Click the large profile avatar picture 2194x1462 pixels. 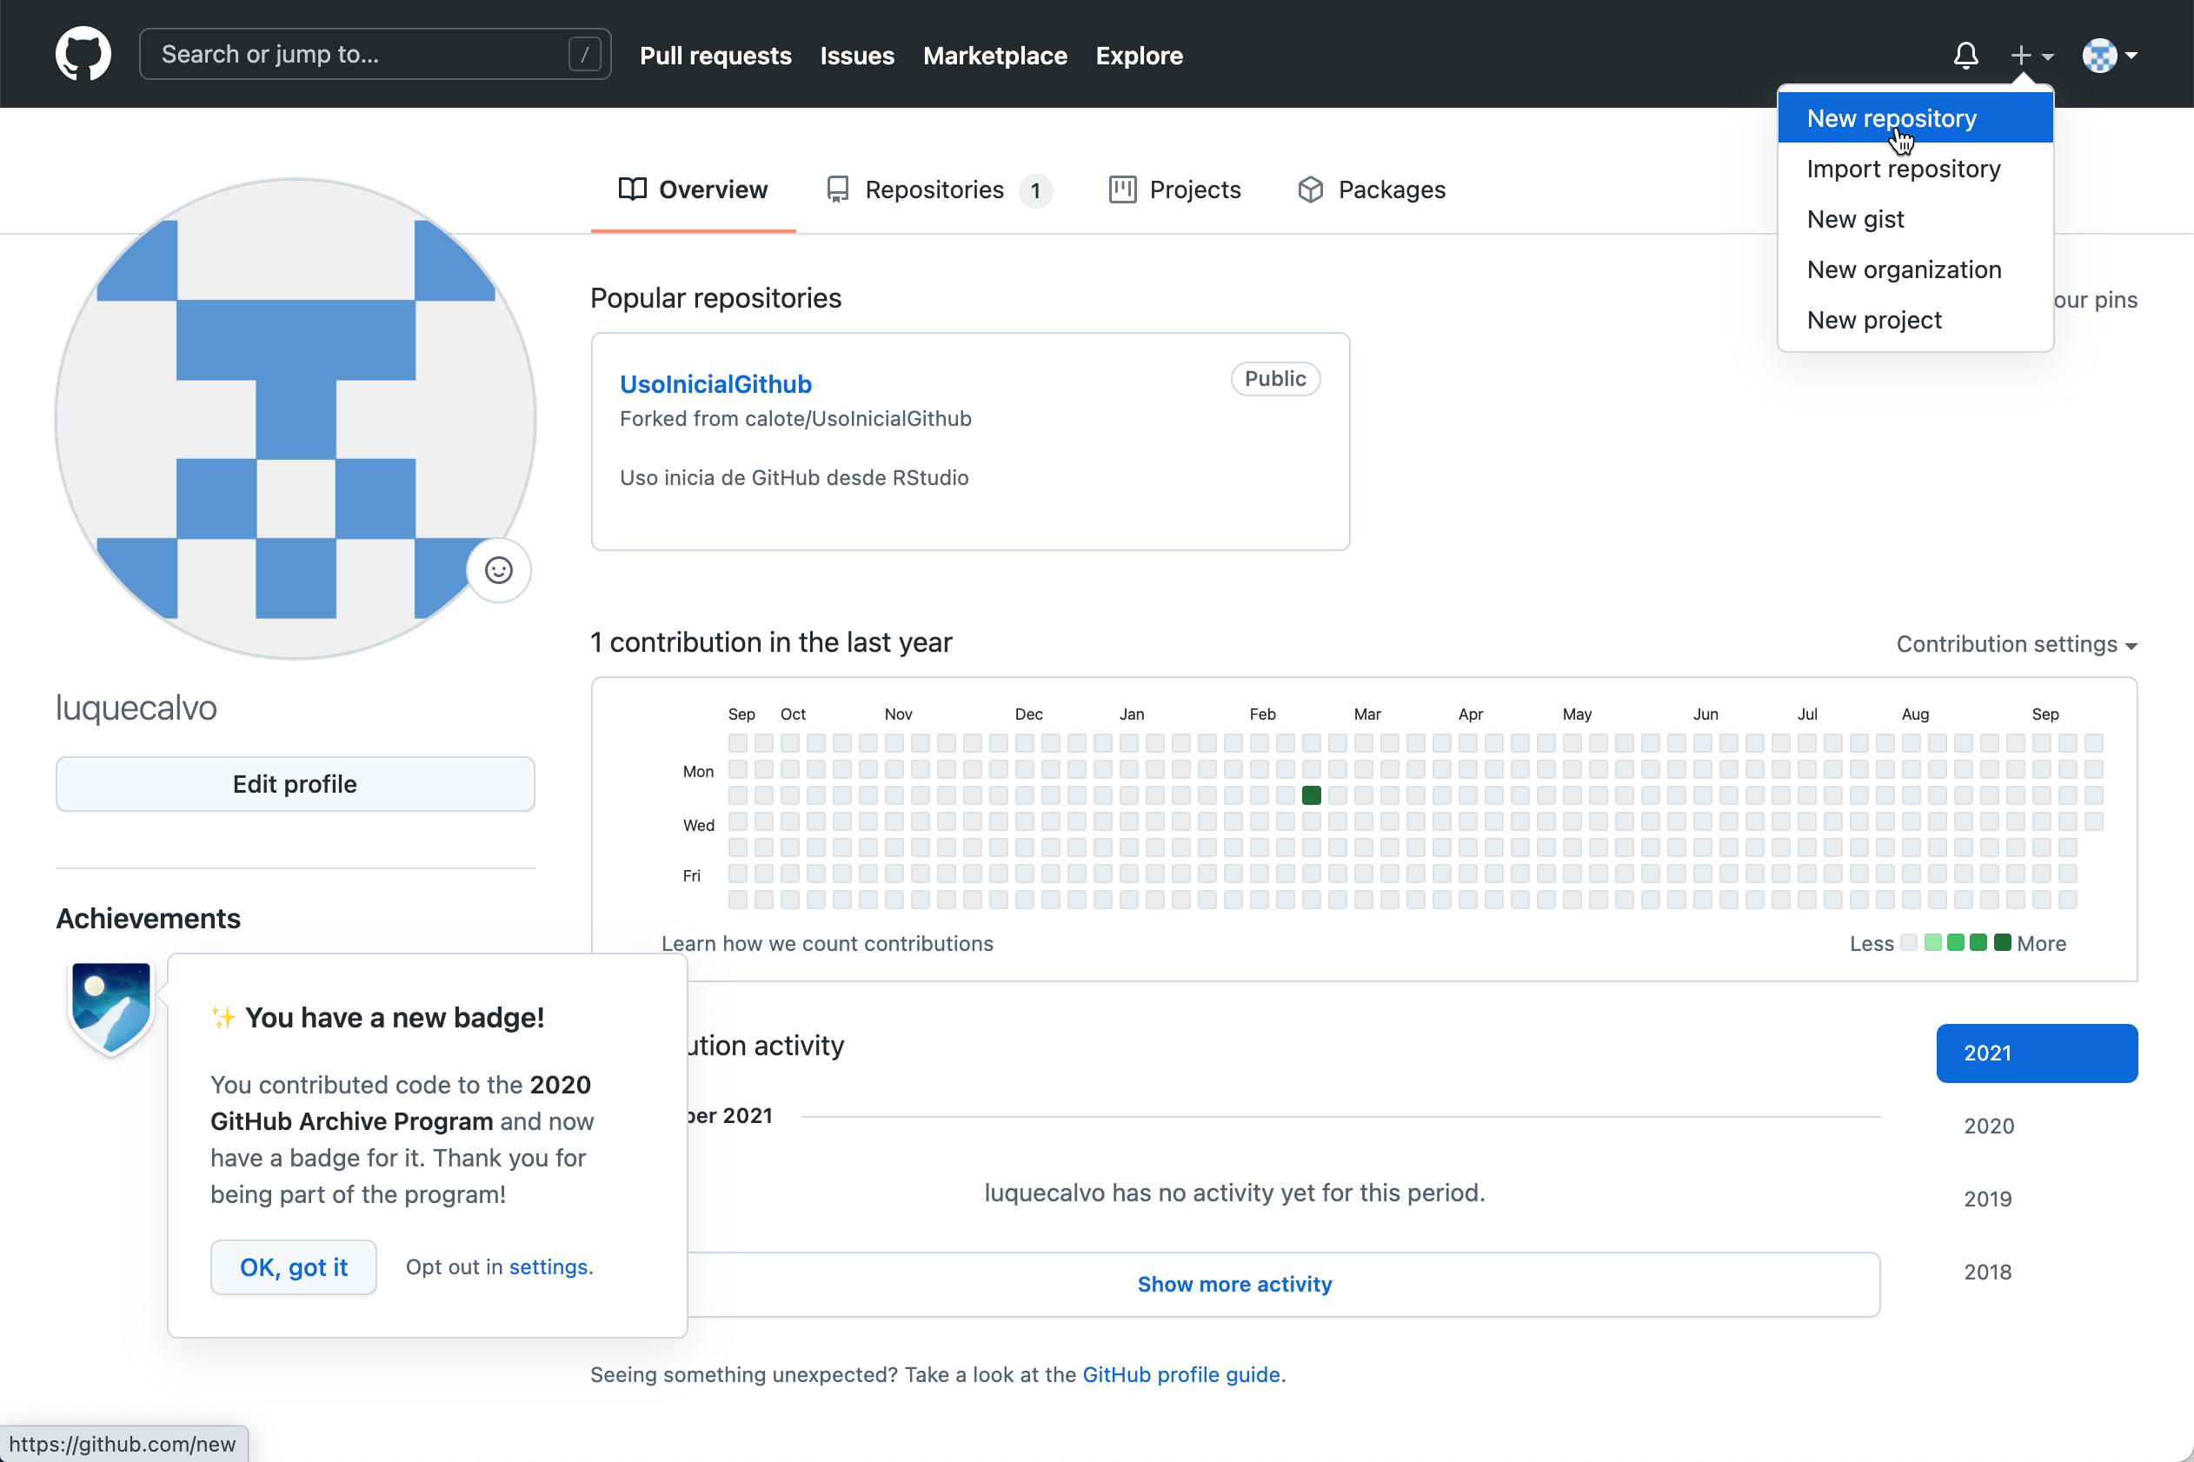click(x=296, y=419)
